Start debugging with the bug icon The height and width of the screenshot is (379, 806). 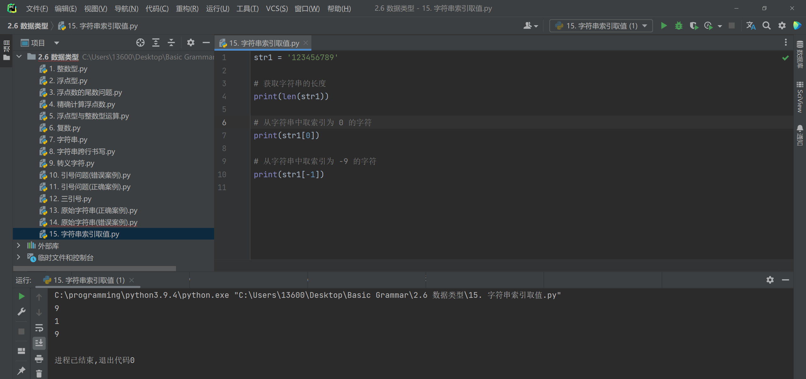point(679,26)
